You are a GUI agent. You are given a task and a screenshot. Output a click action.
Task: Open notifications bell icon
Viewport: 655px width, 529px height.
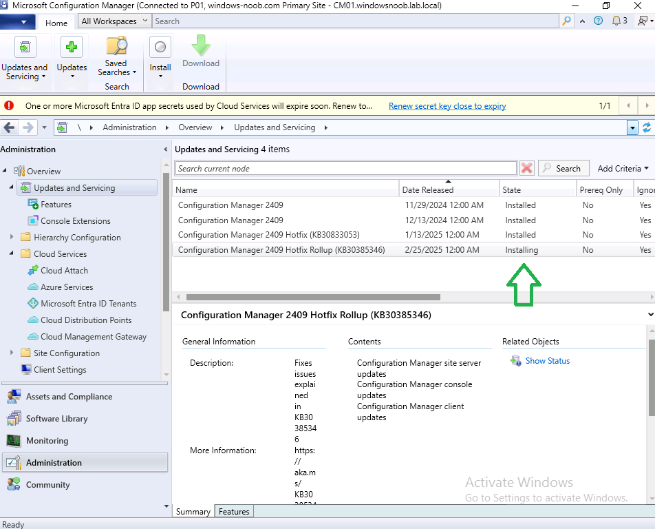point(616,21)
